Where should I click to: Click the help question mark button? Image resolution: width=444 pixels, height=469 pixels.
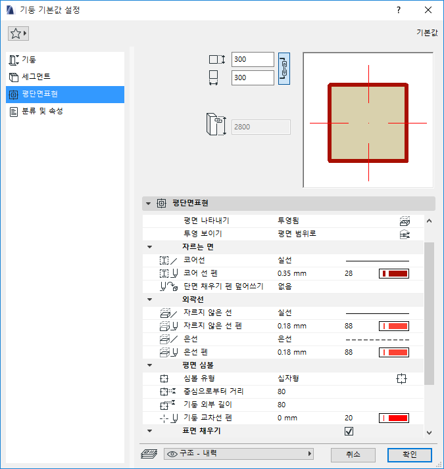399,10
